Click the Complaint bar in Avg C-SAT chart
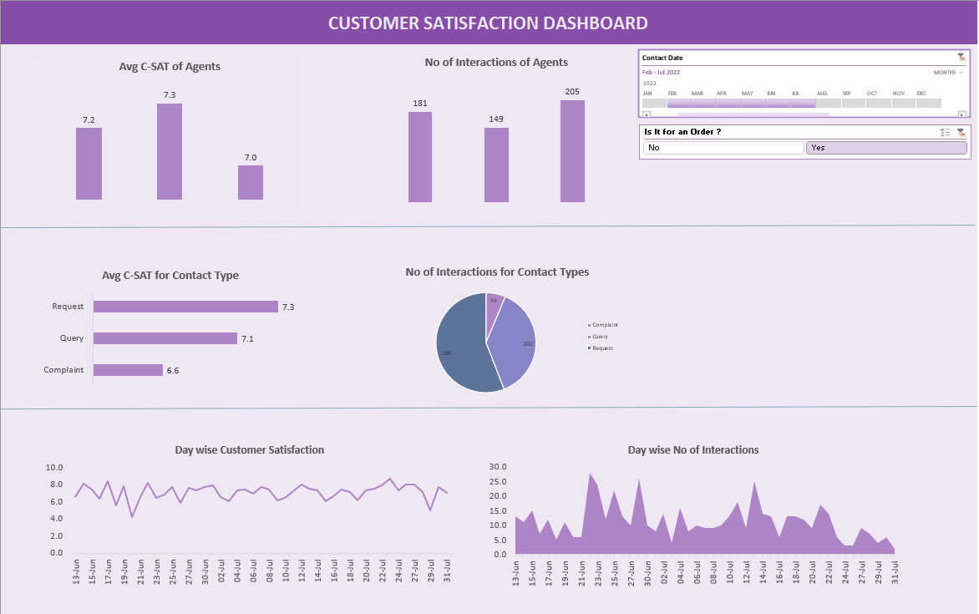This screenshot has height=614, width=979. click(x=128, y=370)
